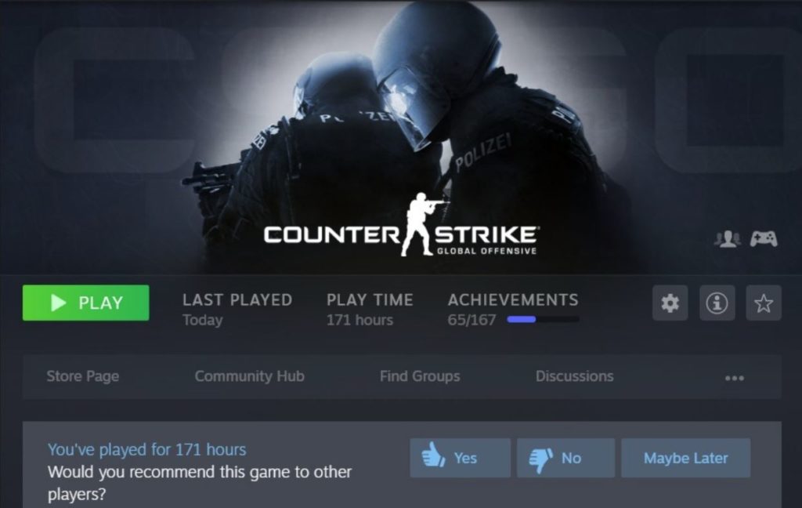Toggle the favorite star icon
This screenshot has width=802, height=508.
click(x=764, y=303)
